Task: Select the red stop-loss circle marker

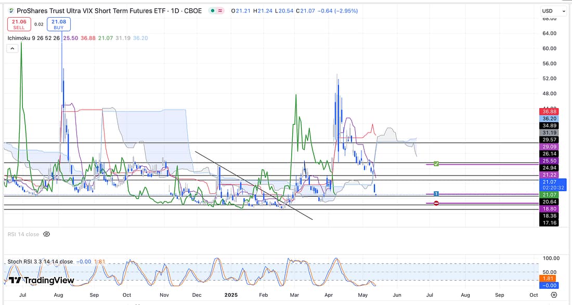Action: pos(436,203)
